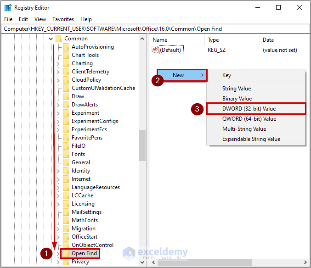Open the Help menu
311x268 pixels.
pyautogui.click(x=86, y=19)
